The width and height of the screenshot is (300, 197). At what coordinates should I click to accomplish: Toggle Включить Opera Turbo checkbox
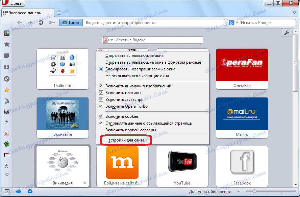(x=101, y=106)
